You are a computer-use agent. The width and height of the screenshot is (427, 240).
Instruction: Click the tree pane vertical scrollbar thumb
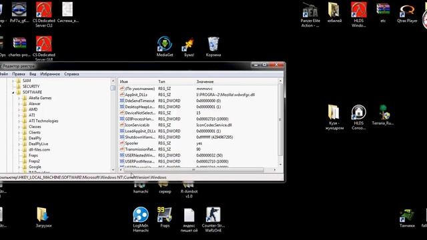click(x=113, y=88)
